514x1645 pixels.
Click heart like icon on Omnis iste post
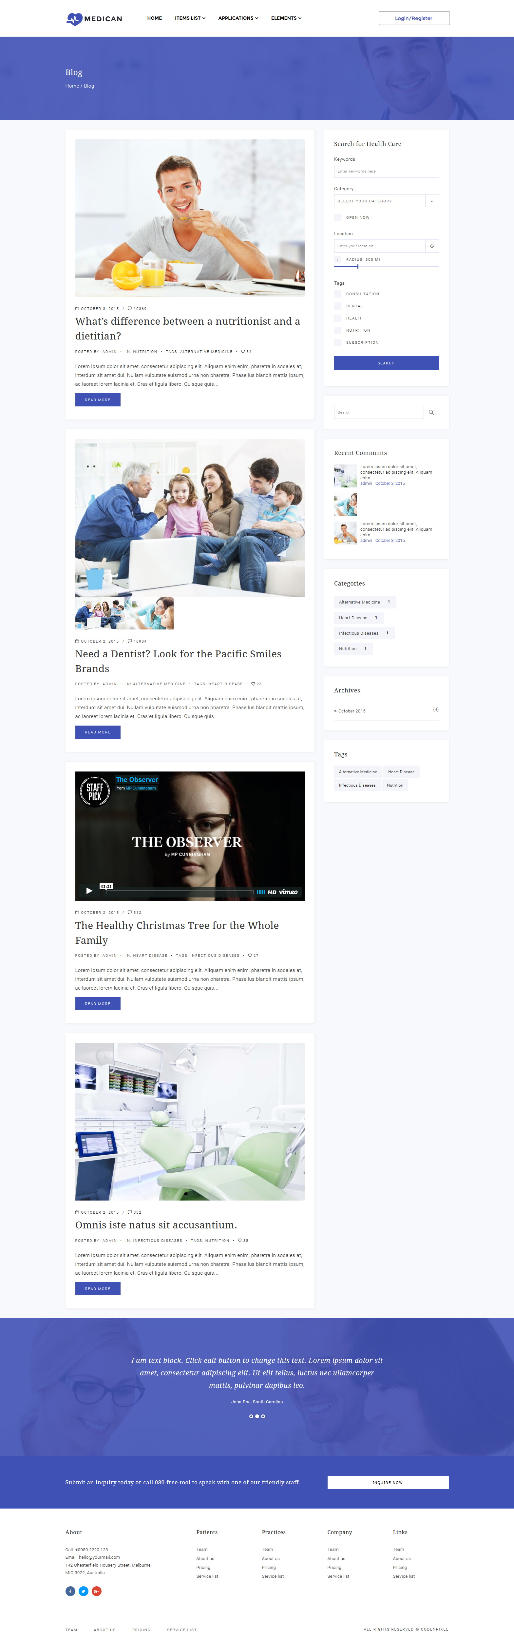tap(240, 1240)
